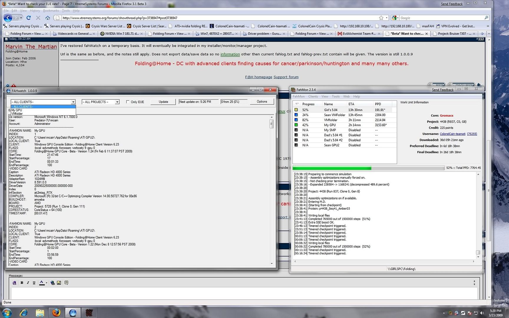Launch Internet Explorer from taskbar
Viewport: 509px width, 318px height.
click(x=24, y=312)
